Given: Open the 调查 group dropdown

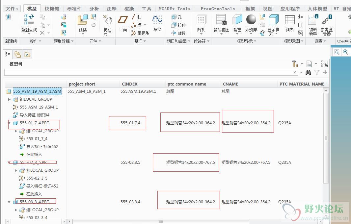Looking at the screenshot, I should 320,41.
